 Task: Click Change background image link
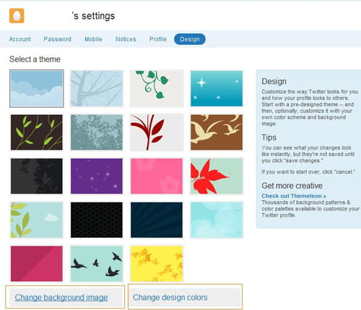pos(61,298)
